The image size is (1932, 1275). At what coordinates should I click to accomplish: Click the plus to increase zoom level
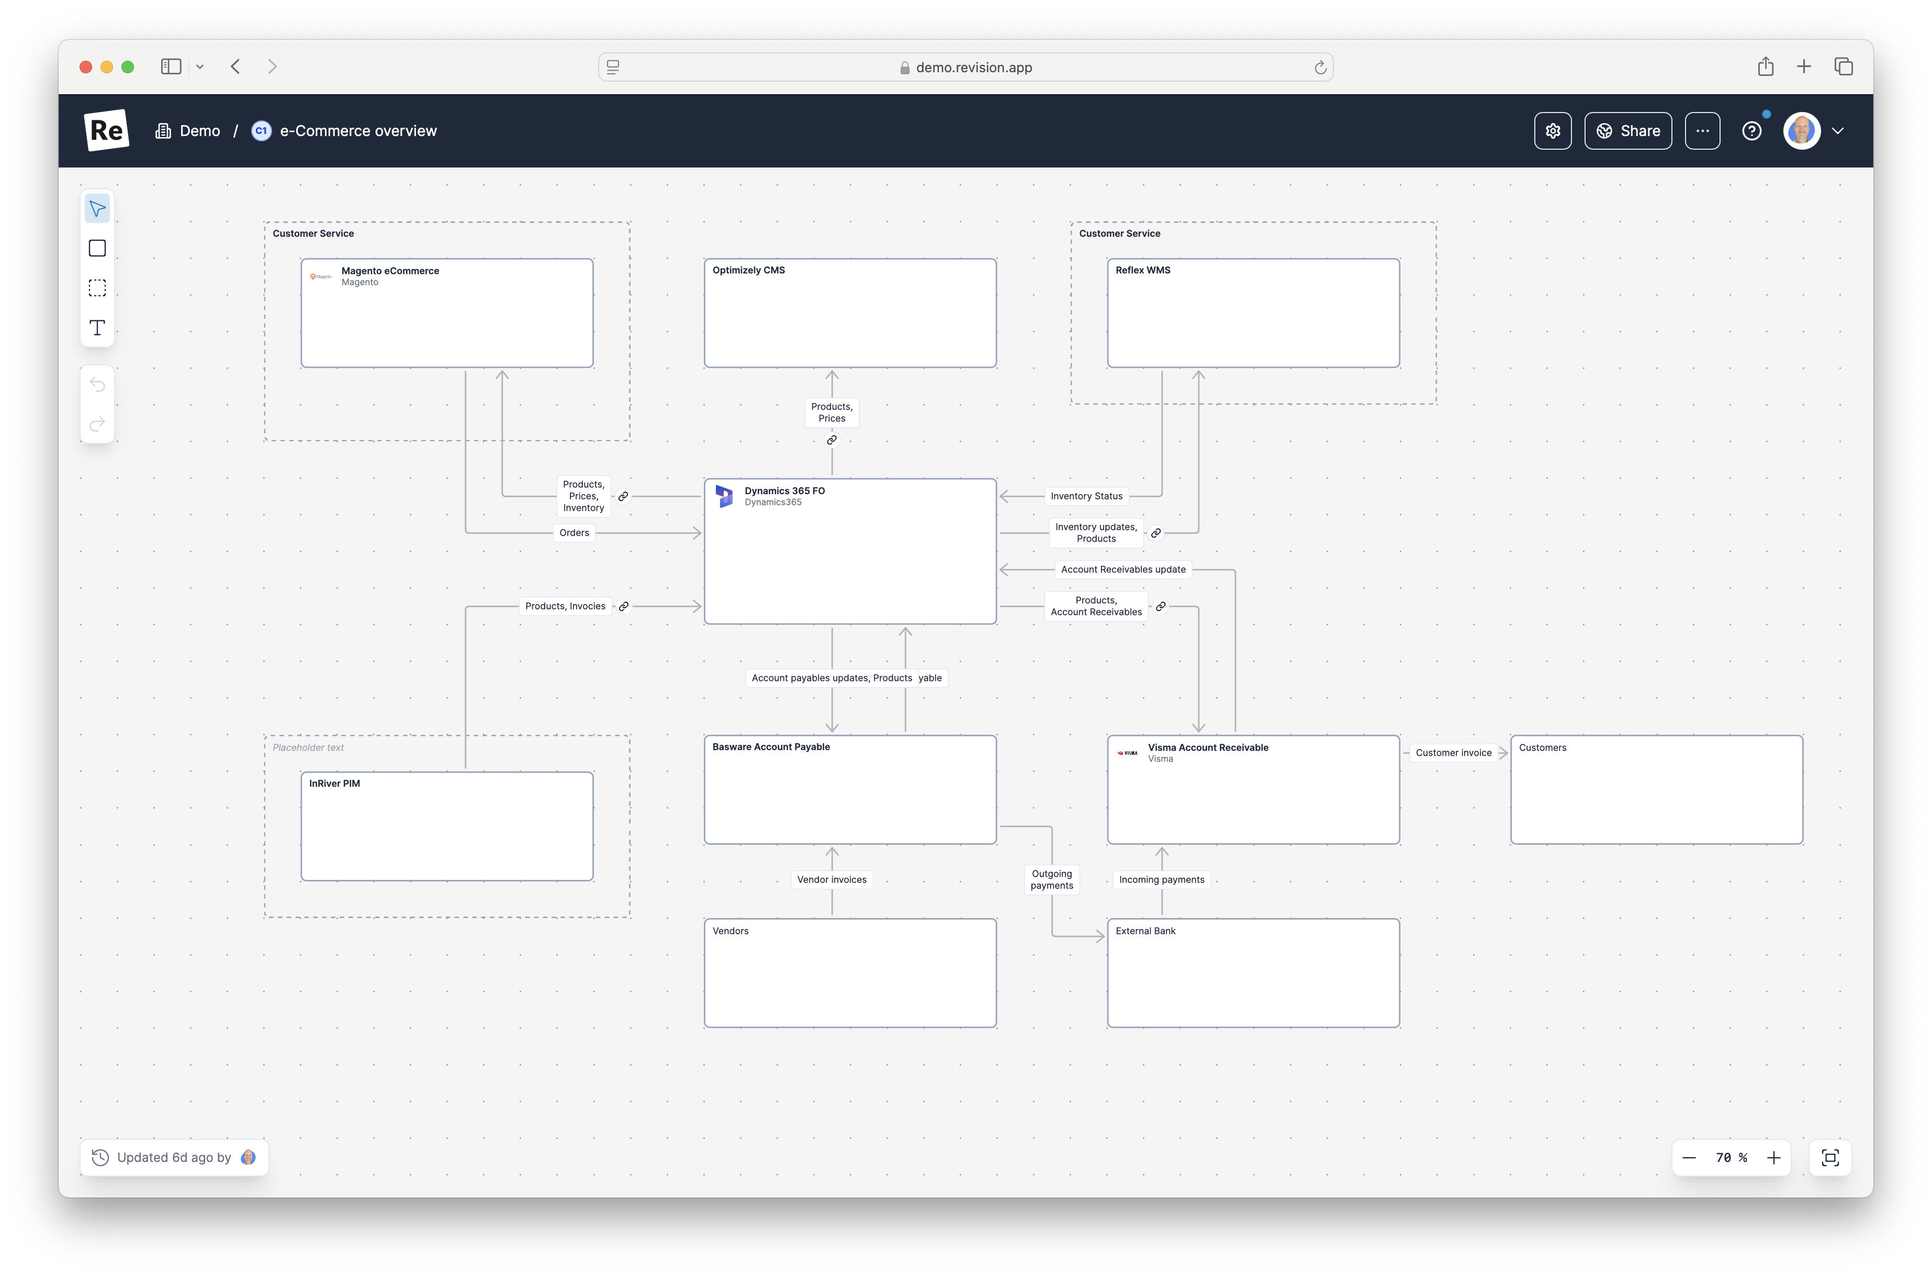click(1774, 1157)
